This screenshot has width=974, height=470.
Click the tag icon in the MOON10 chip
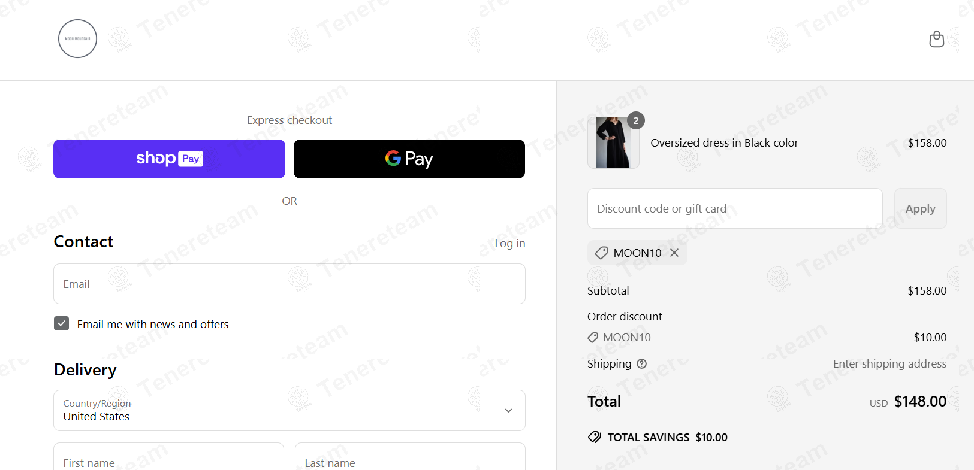tap(601, 253)
